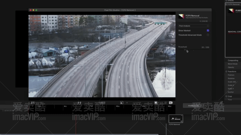Click the second trim handle icon near 7 s

coord(79,103)
